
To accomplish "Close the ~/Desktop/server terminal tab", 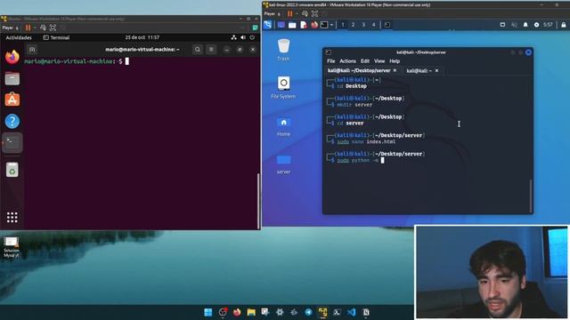I will click(x=395, y=70).
